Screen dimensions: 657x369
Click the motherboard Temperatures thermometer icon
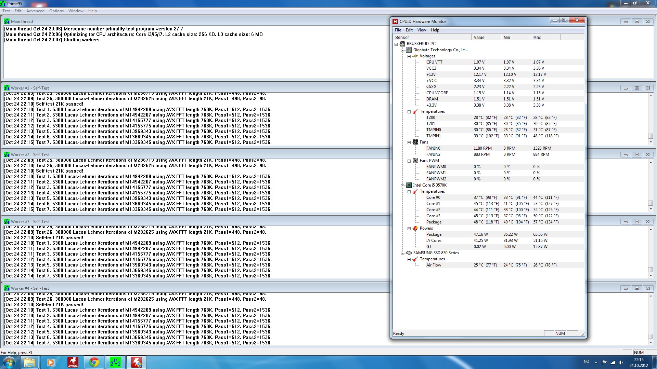pyautogui.click(x=415, y=111)
